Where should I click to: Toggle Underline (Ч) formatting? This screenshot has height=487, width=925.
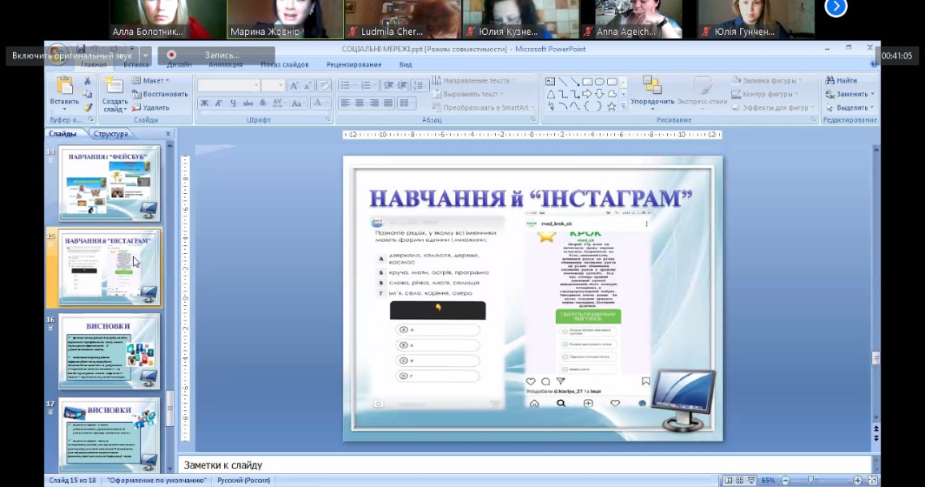(233, 103)
